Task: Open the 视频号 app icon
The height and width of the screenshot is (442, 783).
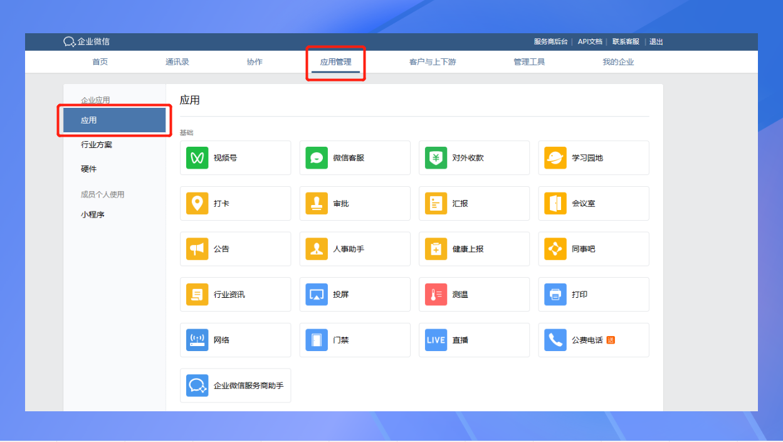Action: point(197,158)
